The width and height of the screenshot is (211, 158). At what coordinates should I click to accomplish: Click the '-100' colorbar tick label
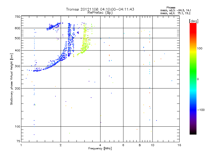[201, 110]
